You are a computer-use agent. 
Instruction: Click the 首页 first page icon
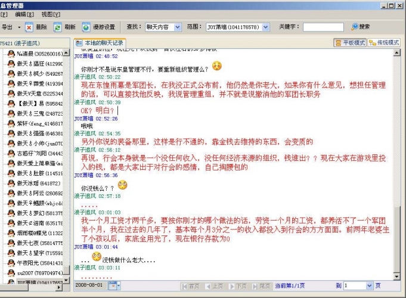(190, 286)
